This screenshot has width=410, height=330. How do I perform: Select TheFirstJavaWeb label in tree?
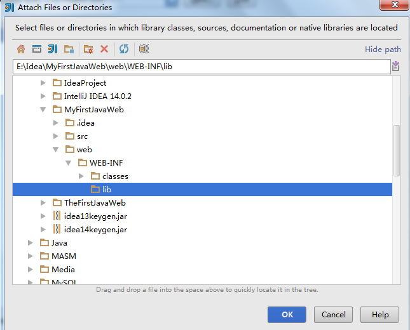click(x=95, y=202)
